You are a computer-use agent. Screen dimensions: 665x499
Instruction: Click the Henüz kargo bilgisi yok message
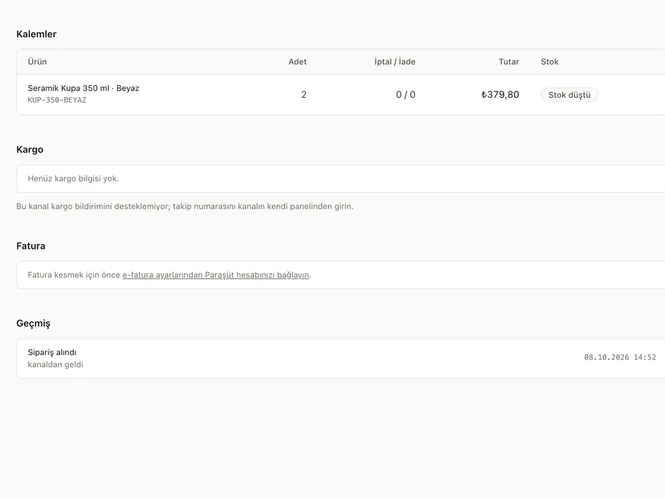73,179
